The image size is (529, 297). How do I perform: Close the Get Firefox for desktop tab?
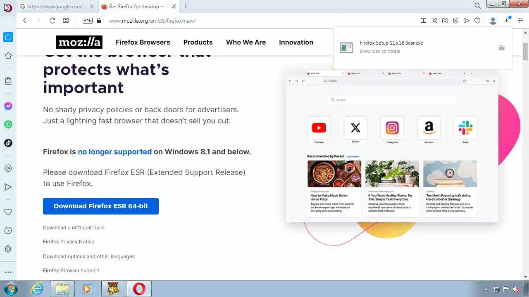174,6
